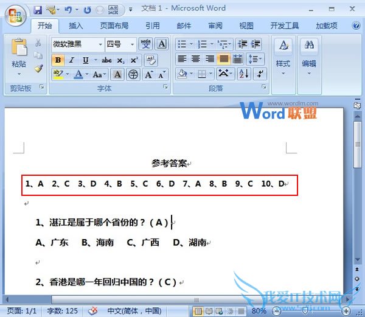The width and height of the screenshot is (365, 317).
Task: Open underline style dropdown arrow
Action: 96,60
